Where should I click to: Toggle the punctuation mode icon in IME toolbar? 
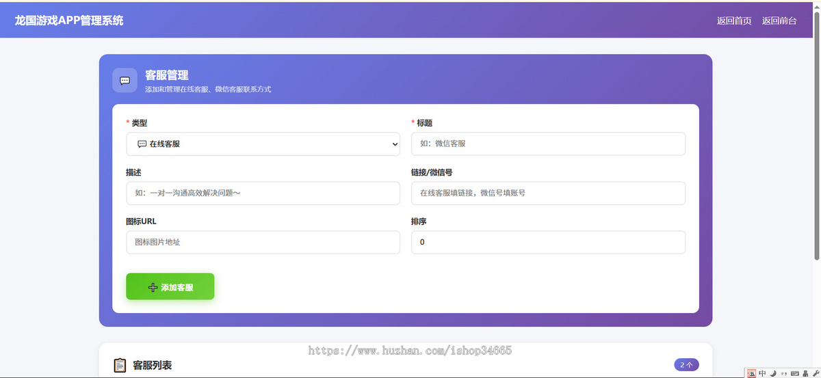tap(783, 373)
